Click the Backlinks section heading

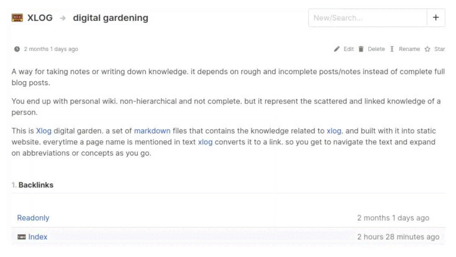(x=36, y=185)
